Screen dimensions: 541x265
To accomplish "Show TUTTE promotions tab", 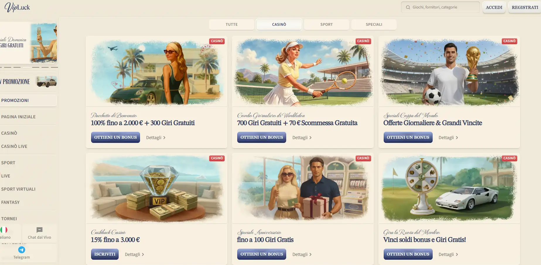I will pyautogui.click(x=232, y=25).
